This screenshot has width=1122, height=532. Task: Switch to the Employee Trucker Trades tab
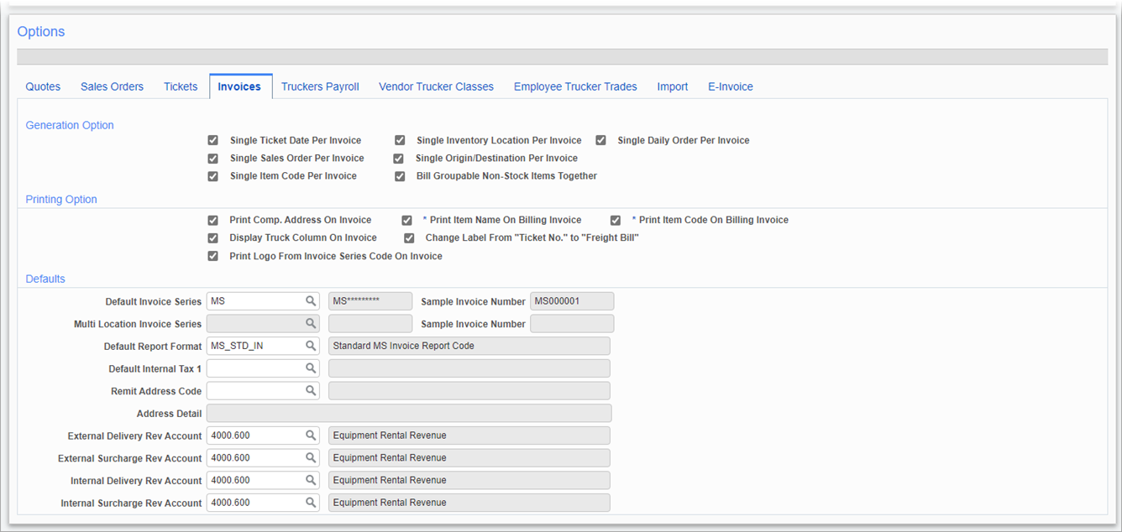[x=574, y=86]
